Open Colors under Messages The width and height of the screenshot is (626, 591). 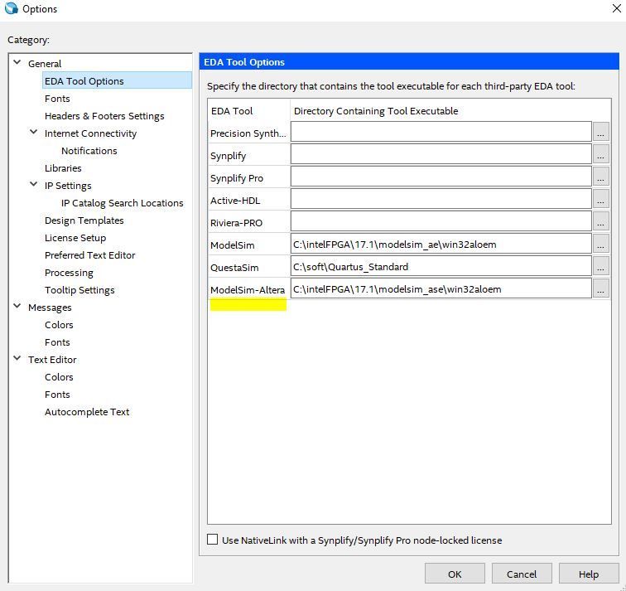coord(59,325)
